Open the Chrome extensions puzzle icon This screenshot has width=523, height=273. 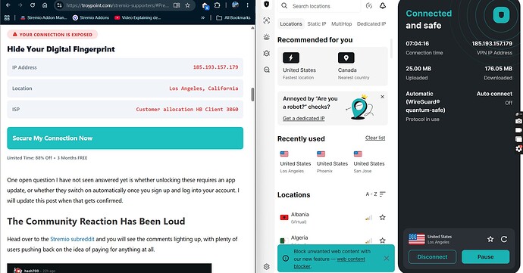tap(217, 5)
